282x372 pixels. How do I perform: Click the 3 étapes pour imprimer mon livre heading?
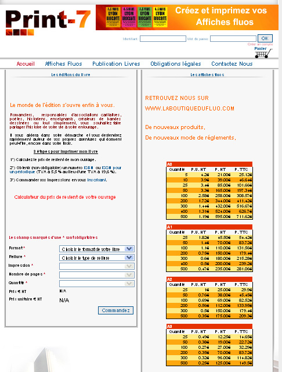pyautogui.click(x=66, y=152)
